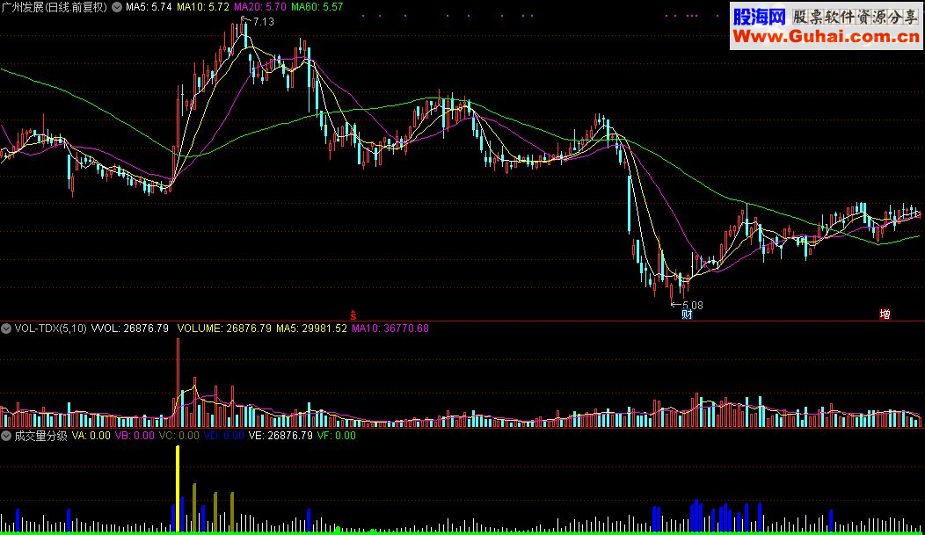Screen dimensions: 925x535
Task: Click the MA60: 5.57 moving average label
Action: point(317,7)
